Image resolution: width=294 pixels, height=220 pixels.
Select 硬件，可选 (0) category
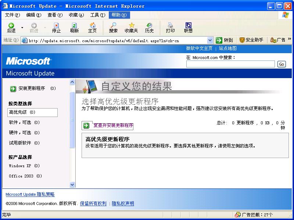coord(24,133)
